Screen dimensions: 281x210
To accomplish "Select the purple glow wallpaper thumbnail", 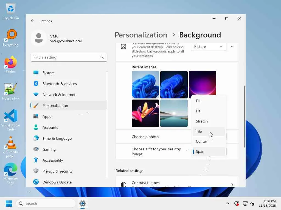I will [203, 83].
